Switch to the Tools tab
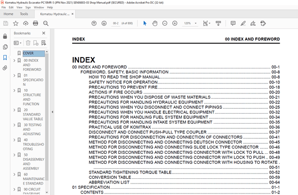 [24, 14]
